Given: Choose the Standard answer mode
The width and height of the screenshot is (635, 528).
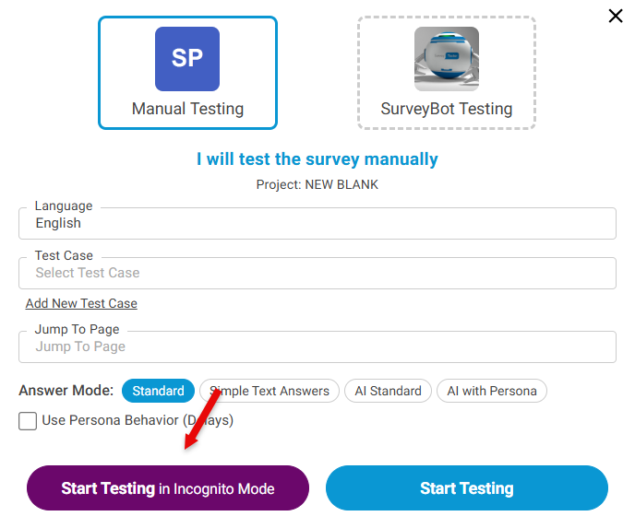Looking at the screenshot, I should tap(158, 391).
